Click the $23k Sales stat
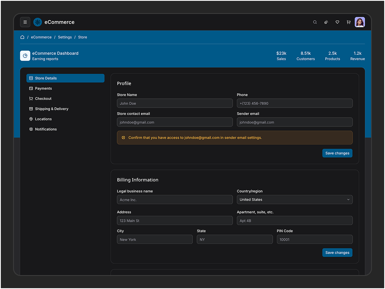This screenshot has width=385, height=289. (281, 56)
